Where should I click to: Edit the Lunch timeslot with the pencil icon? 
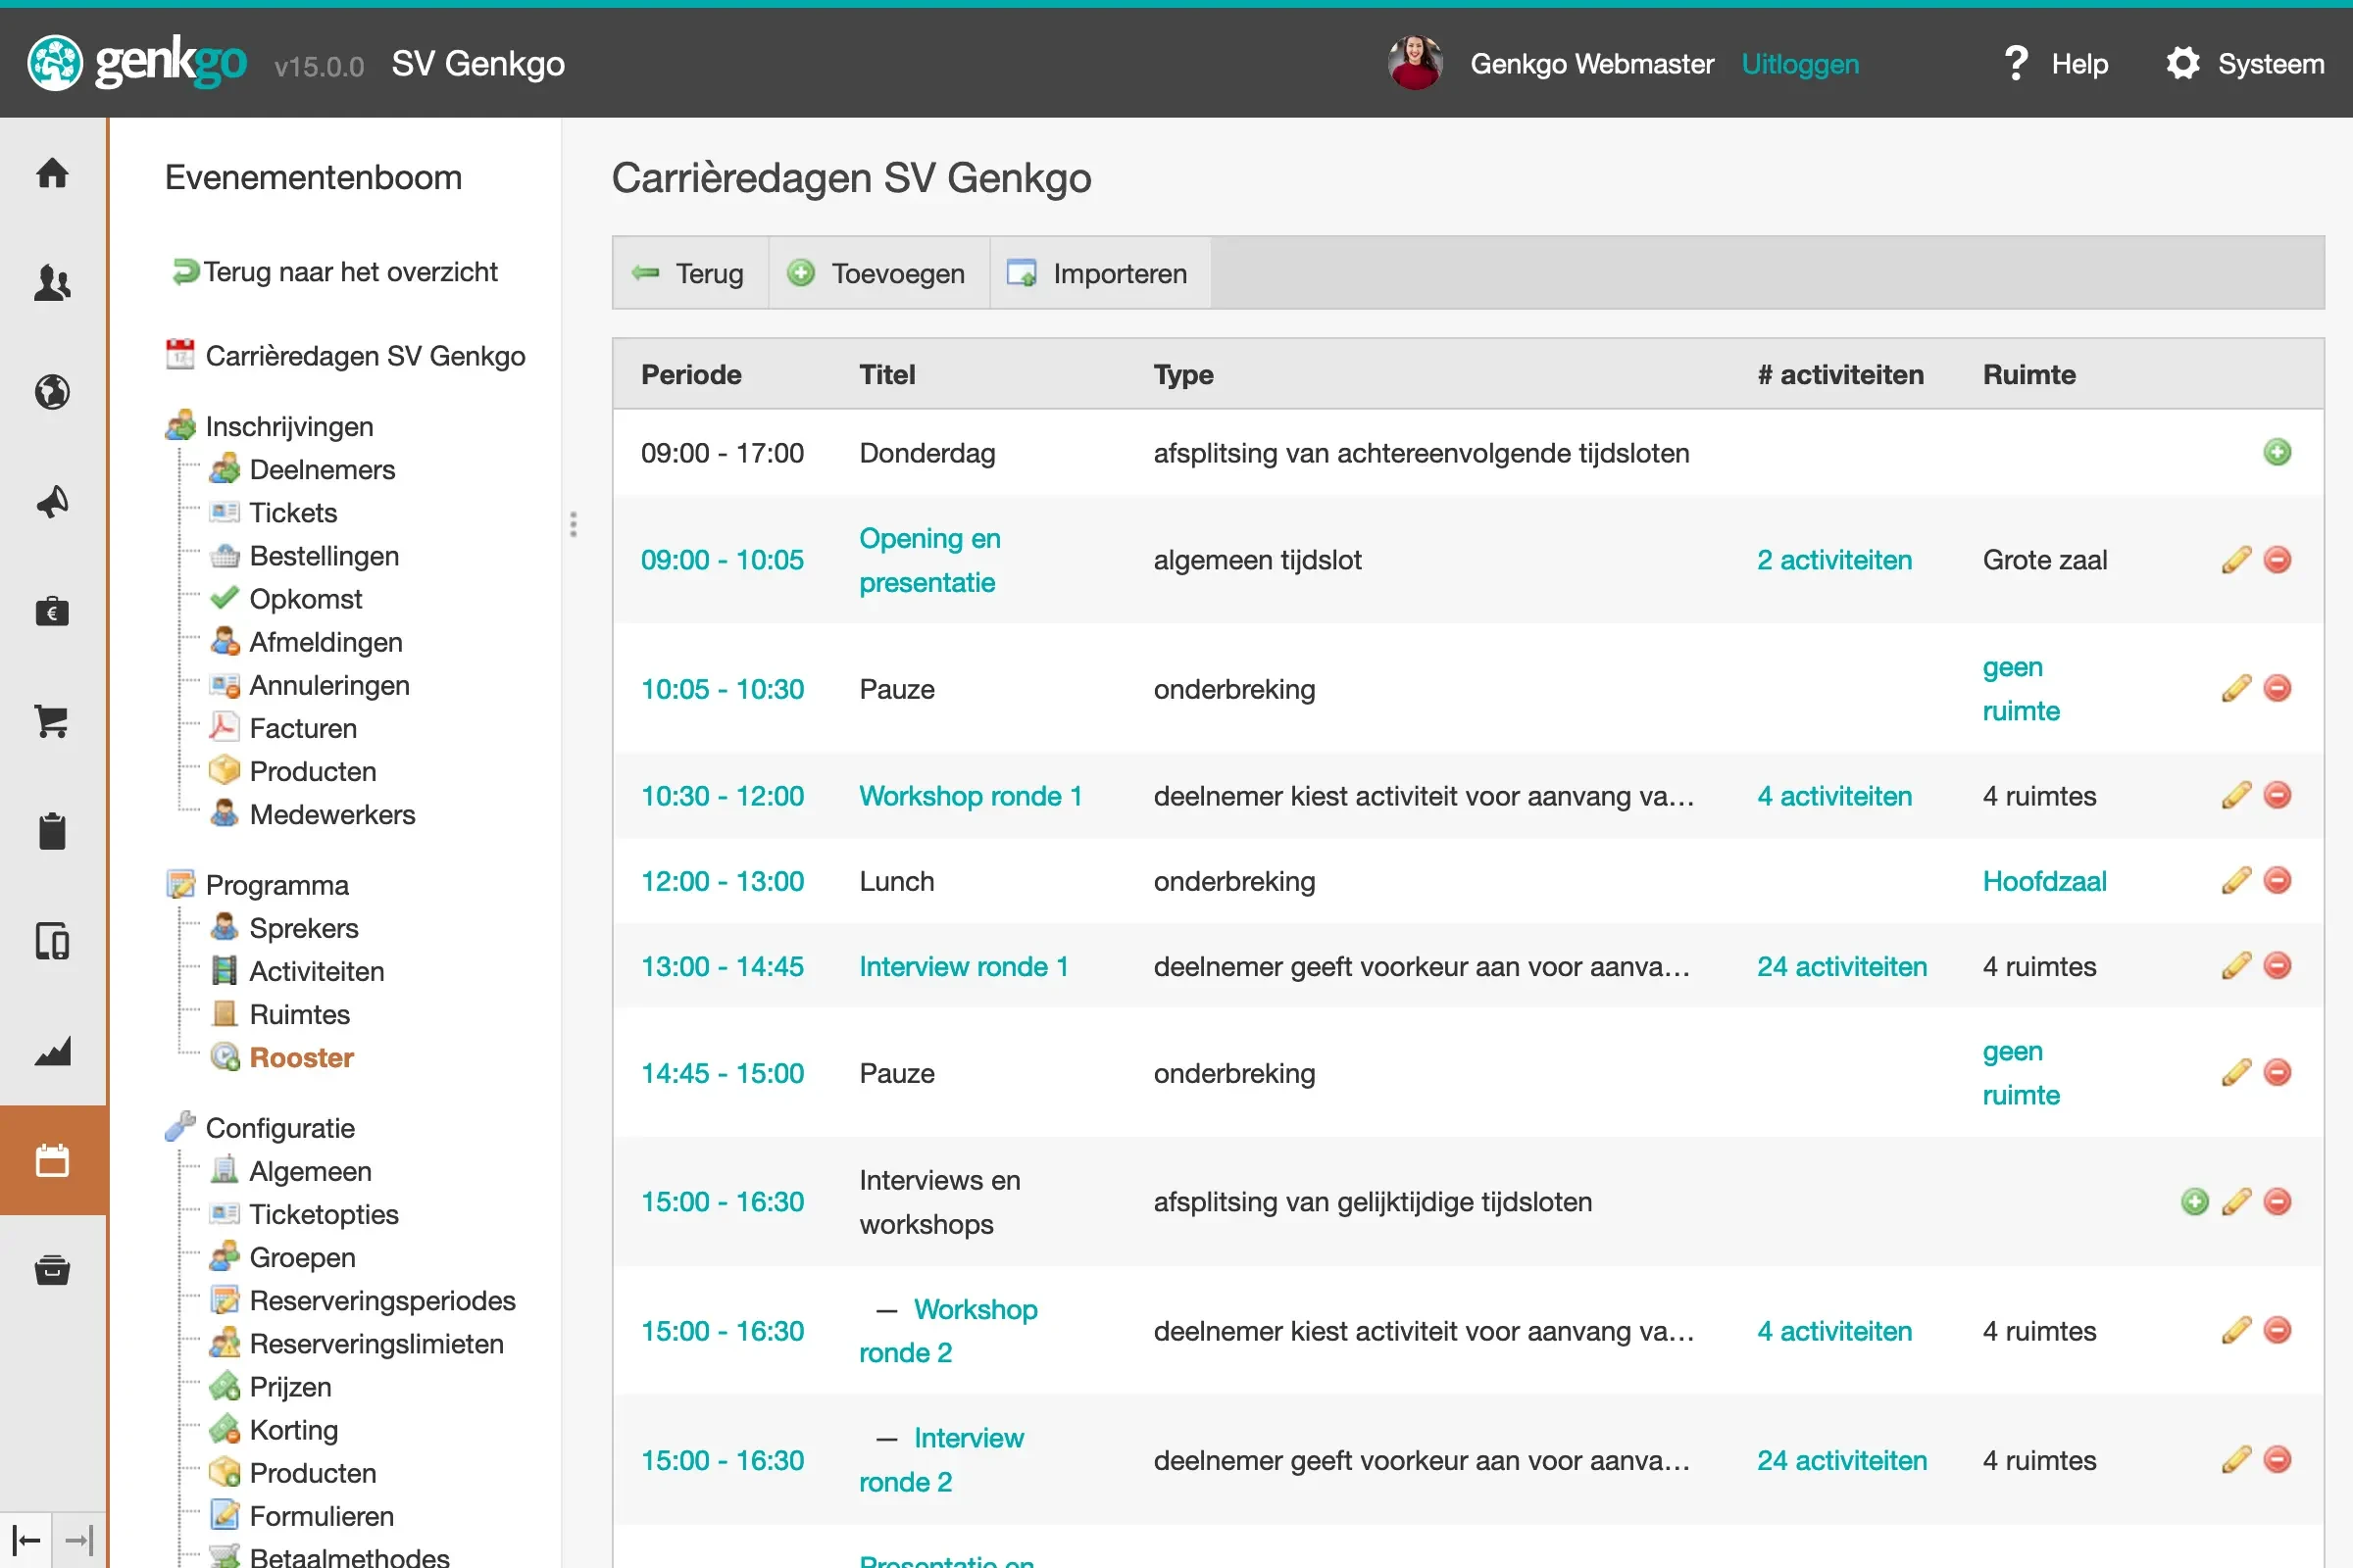point(2235,881)
